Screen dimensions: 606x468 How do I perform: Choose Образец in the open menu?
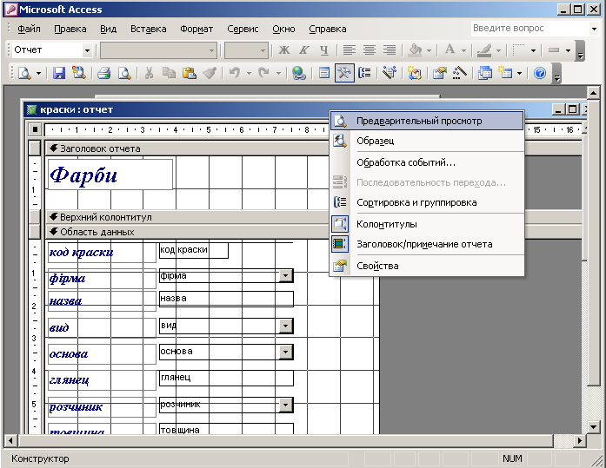coord(427,141)
